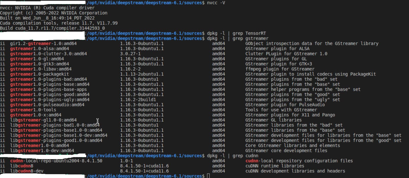Click version 1.16.2-2 of libav plugin

point(130,69)
